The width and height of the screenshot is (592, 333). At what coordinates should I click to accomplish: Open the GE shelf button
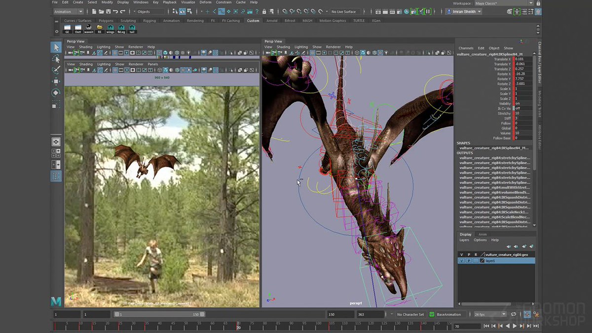click(x=67, y=29)
